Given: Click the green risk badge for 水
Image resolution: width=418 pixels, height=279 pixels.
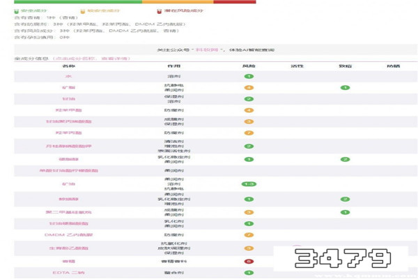Looking at the screenshot, I should pyautogui.click(x=249, y=76).
